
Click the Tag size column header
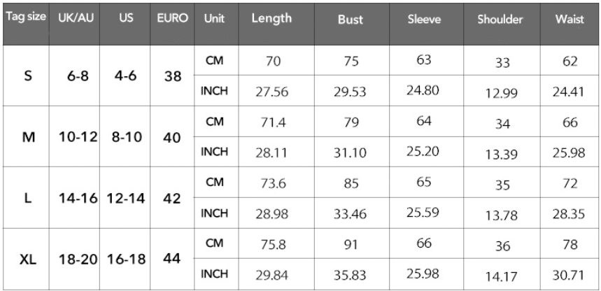pos(27,18)
